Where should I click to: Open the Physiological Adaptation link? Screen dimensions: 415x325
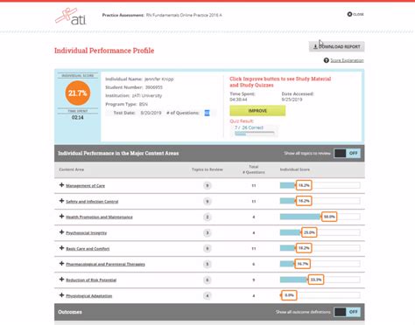click(x=89, y=296)
